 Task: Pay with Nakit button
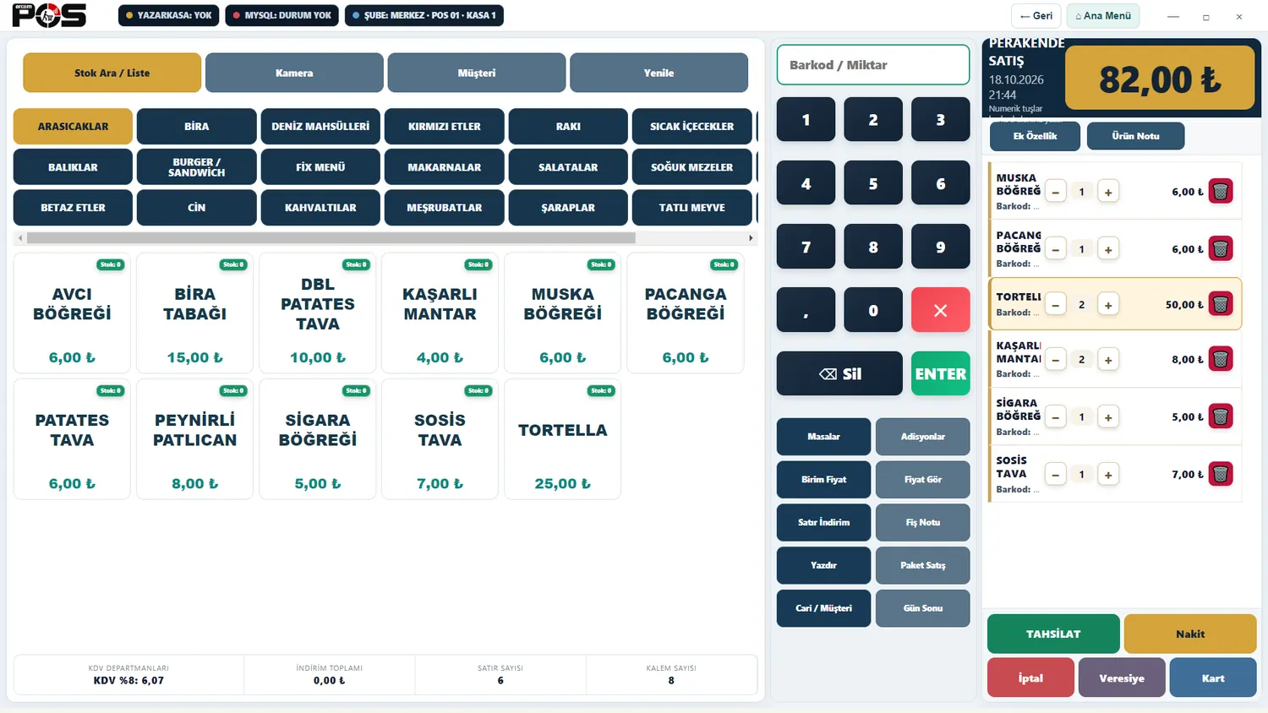pyautogui.click(x=1190, y=634)
